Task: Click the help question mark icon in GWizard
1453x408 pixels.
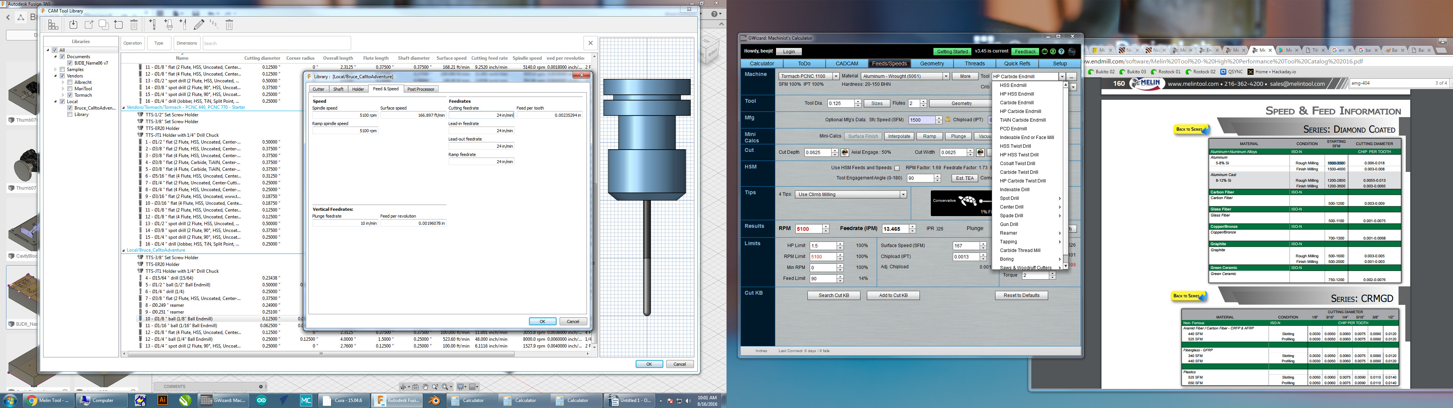Action: coord(1061,51)
